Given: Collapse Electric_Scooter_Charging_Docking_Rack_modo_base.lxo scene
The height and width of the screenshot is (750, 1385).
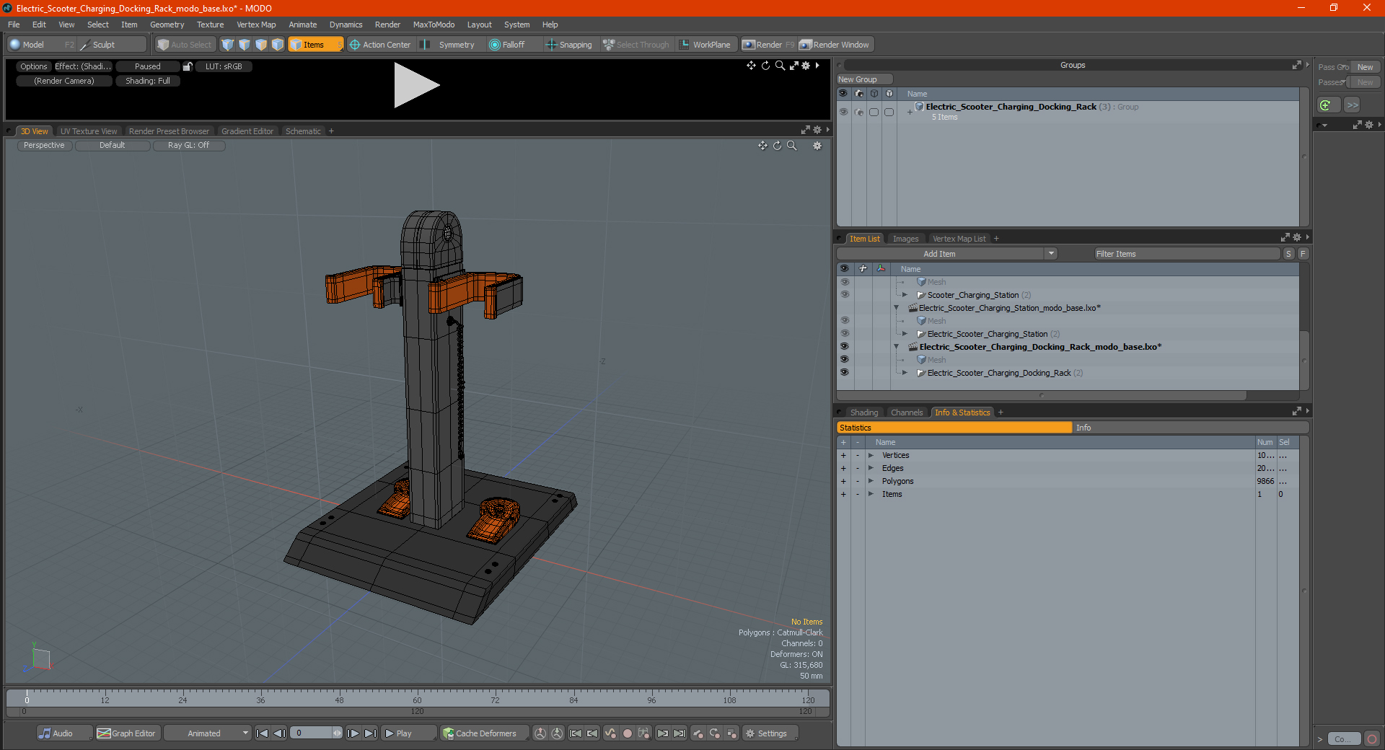Looking at the screenshot, I should [x=897, y=347].
